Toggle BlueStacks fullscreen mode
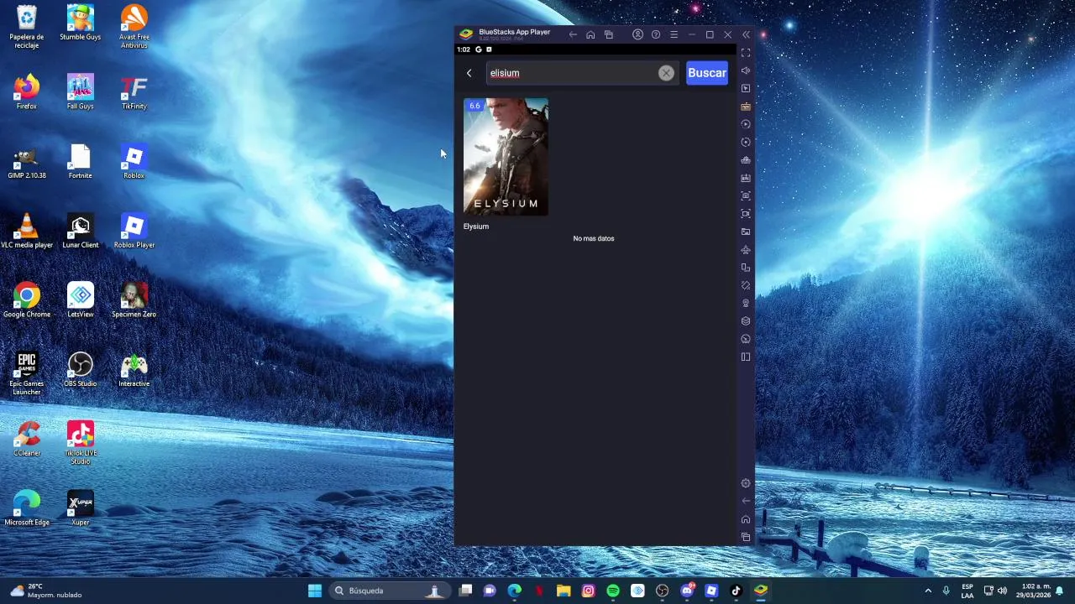The height and width of the screenshot is (604, 1075). [x=746, y=53]
